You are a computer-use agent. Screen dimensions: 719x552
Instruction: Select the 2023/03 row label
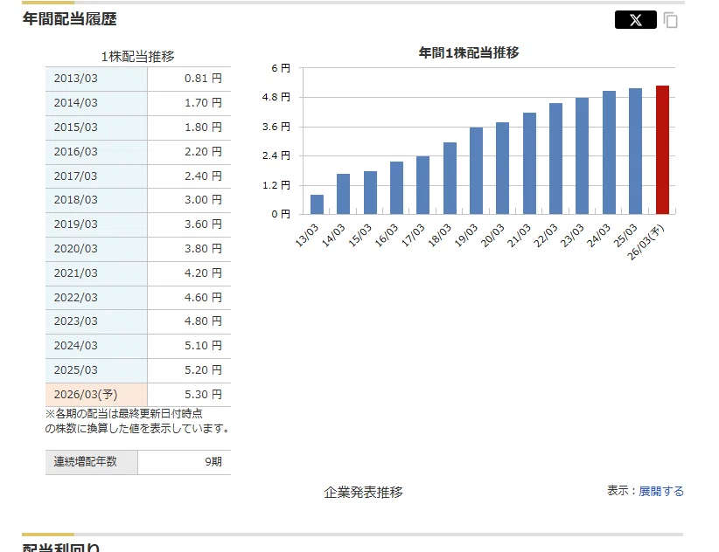point(75,321)
